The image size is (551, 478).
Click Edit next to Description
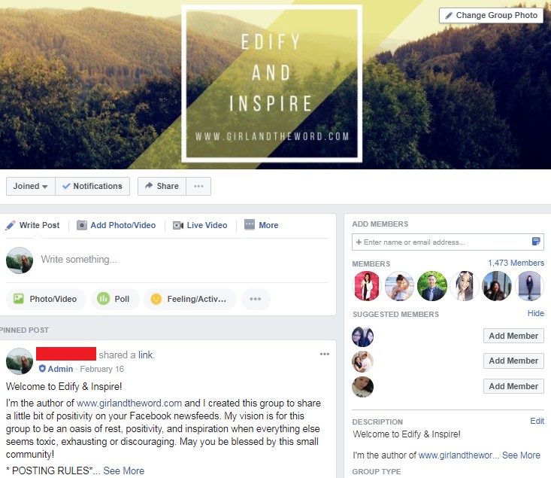pyautogui.click(x=537, y=421)
